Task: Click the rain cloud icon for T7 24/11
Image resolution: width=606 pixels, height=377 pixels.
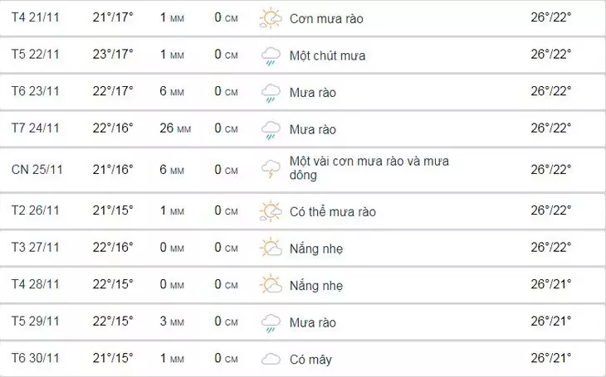Action: [271, 130]
